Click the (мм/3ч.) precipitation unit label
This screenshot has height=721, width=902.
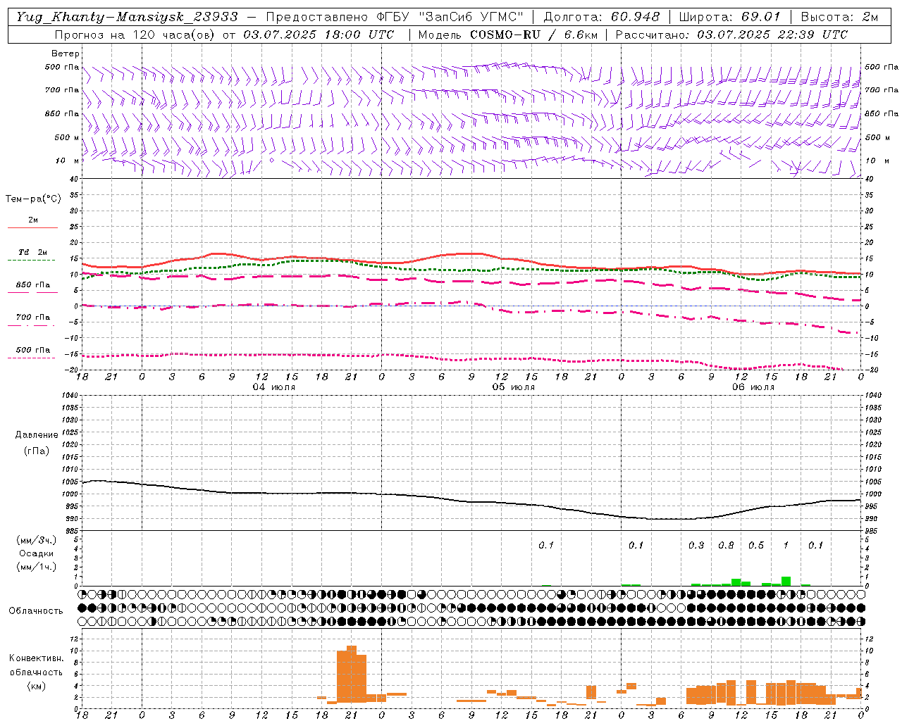tap(37, 540)
